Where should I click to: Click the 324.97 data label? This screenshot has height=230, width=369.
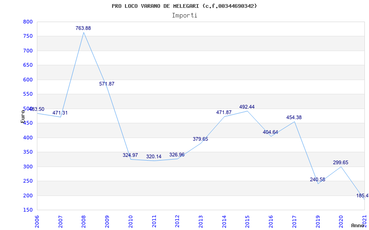tap(130, 155)
